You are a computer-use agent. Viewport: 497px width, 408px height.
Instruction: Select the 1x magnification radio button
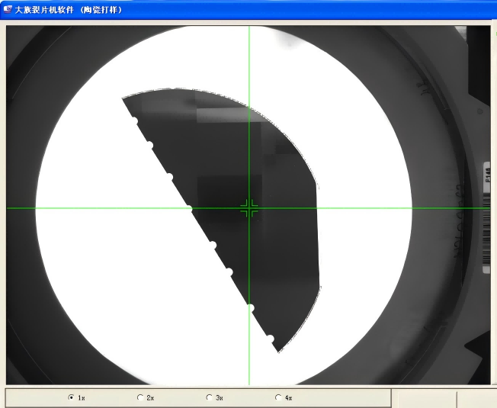[72, 397]
